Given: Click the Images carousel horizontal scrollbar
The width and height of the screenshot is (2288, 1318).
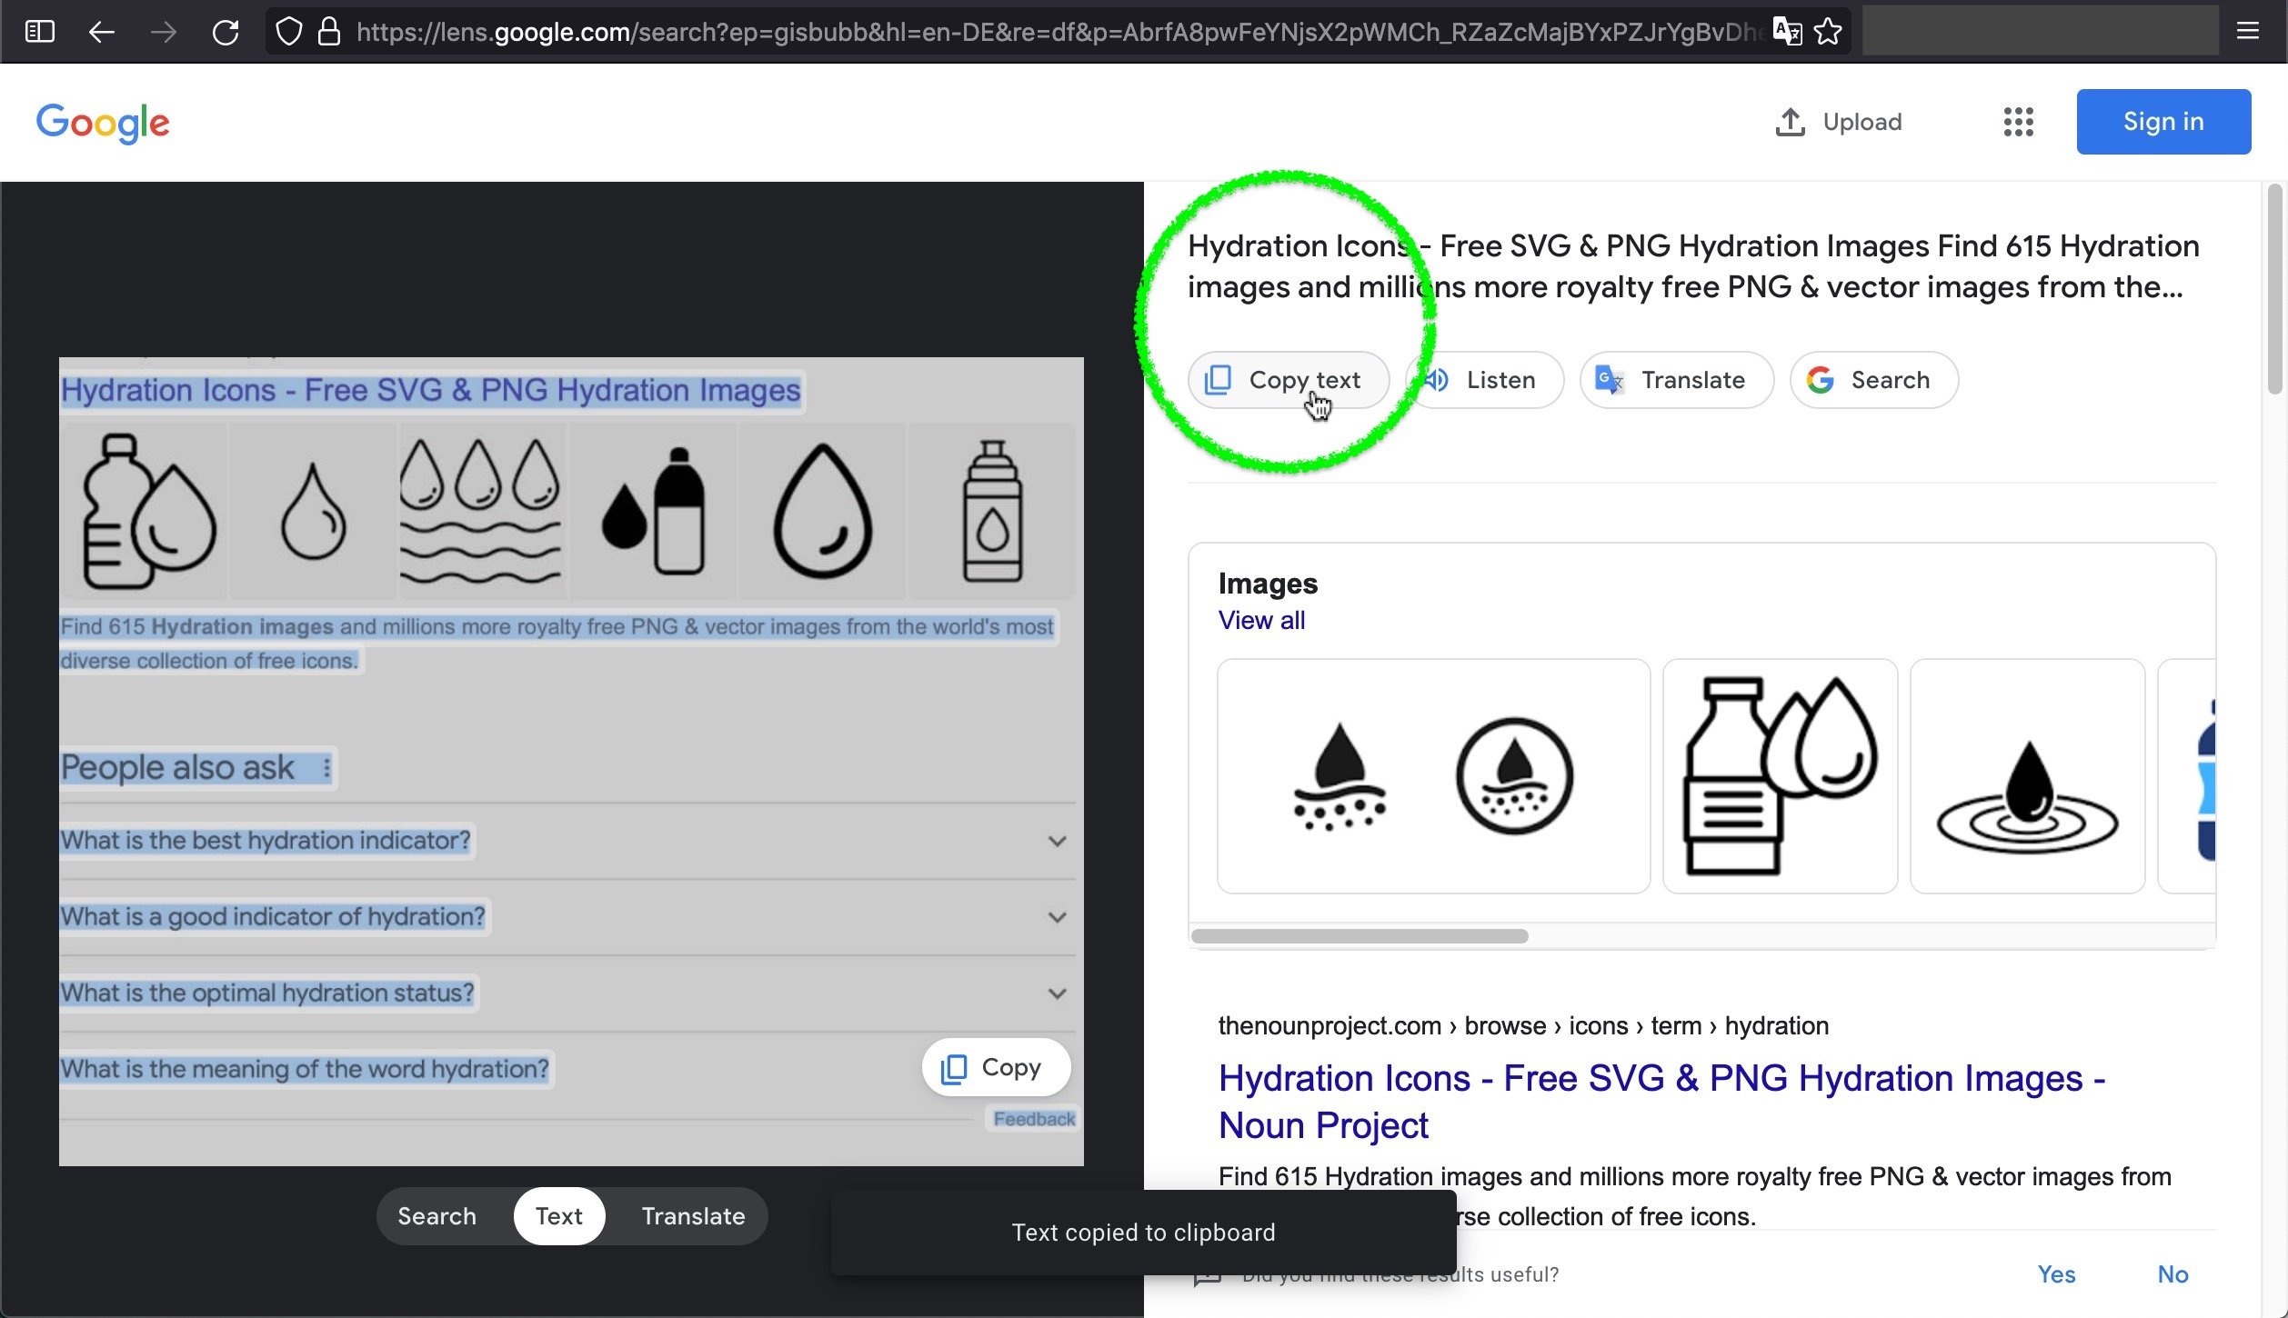Looking at the screenshot, I should coord(1360,936).
